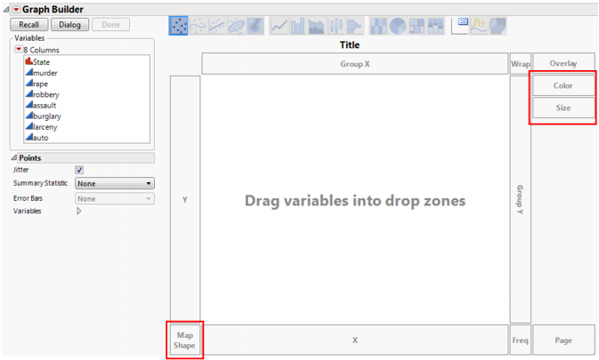Click the Overlay drop zone

563,63
